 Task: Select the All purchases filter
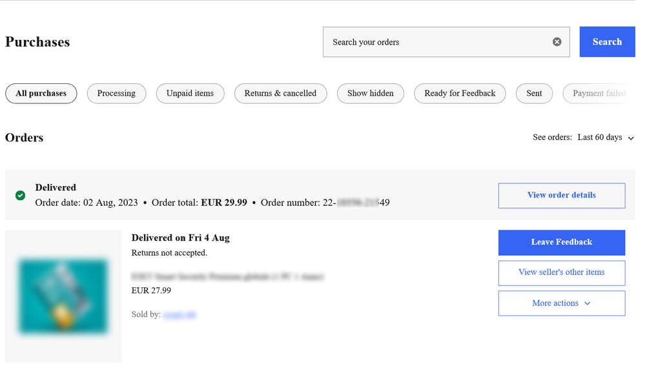point(41,94)
